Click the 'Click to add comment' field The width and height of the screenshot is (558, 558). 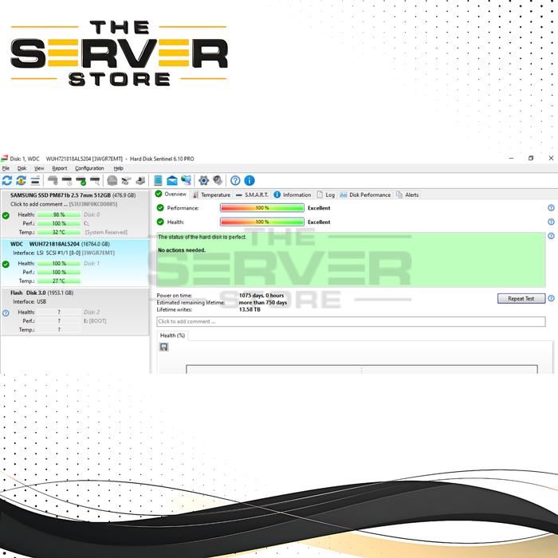click(x=351, y=321)
